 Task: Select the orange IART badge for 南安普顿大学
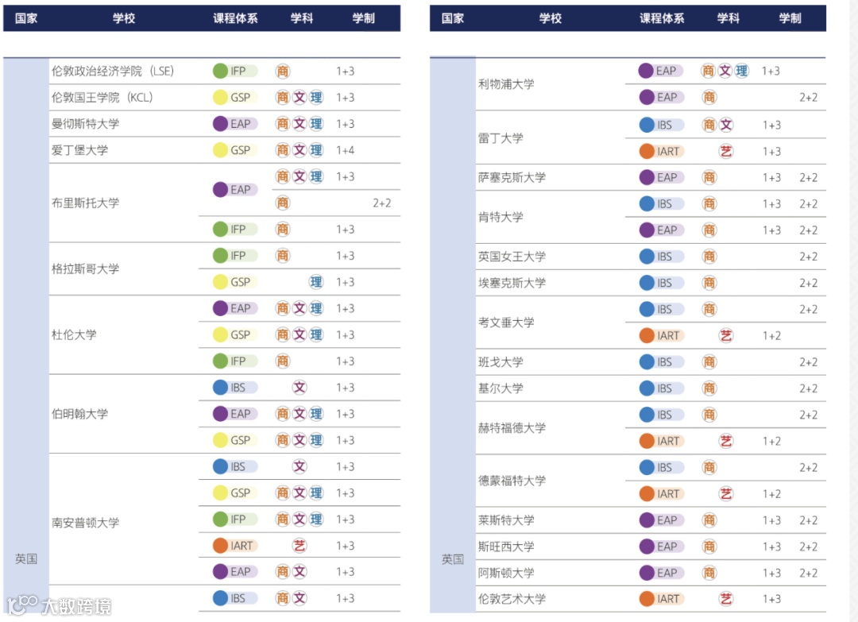point(234,546)
